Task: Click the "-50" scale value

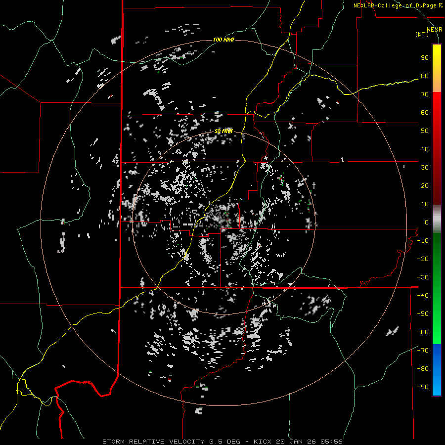Action: coord(423,314)
